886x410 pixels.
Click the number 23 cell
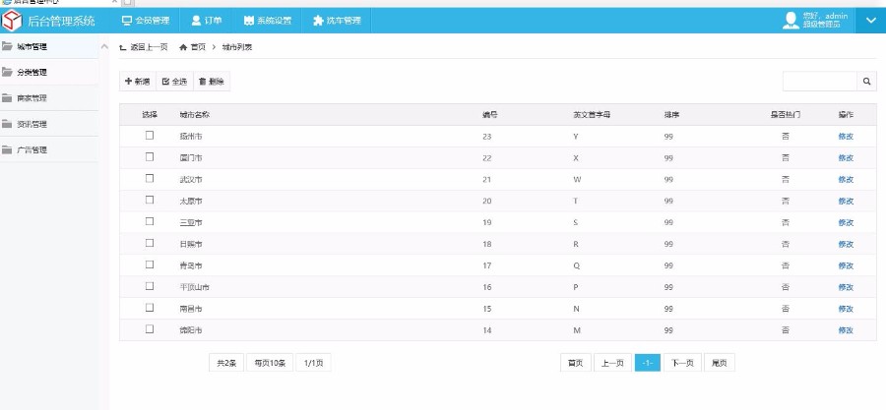(487, 137)
